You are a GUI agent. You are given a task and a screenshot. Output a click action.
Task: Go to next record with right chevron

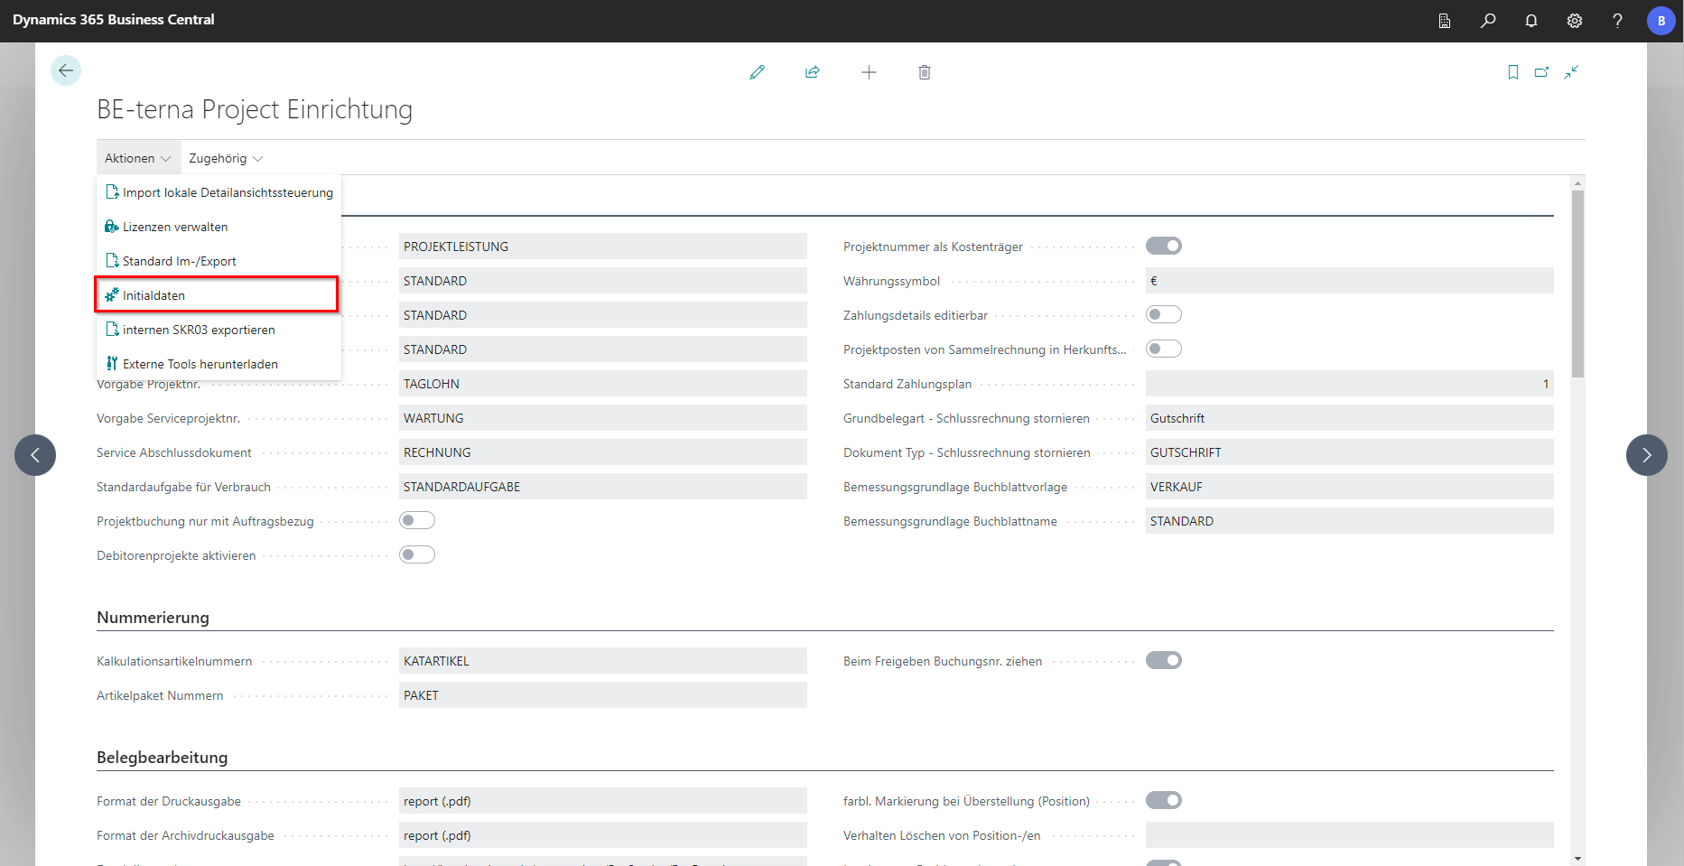click(x=1646, y=455)
